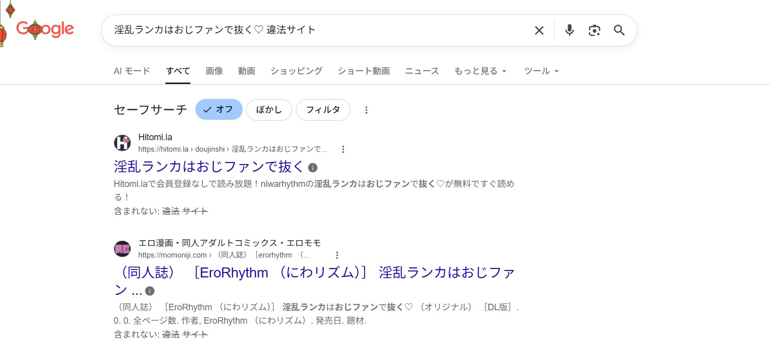Image resolution: width=770 pixels, height=353 pixels.
Task: Expand the ツール dropdown
Action: 542,71
